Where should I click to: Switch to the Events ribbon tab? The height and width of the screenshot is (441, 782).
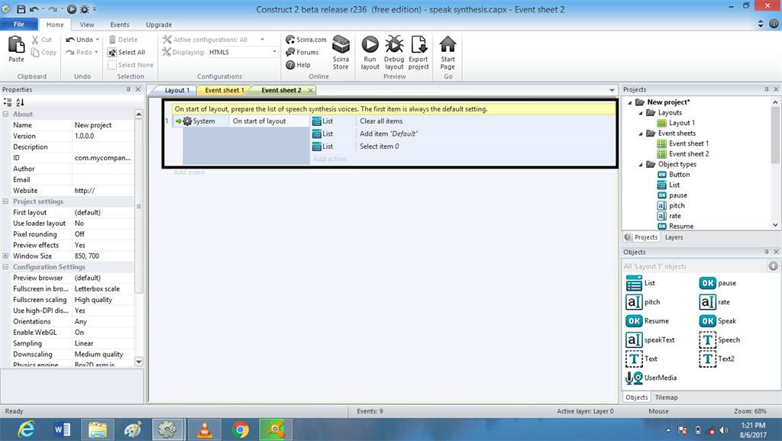click(x=120, y=24)
